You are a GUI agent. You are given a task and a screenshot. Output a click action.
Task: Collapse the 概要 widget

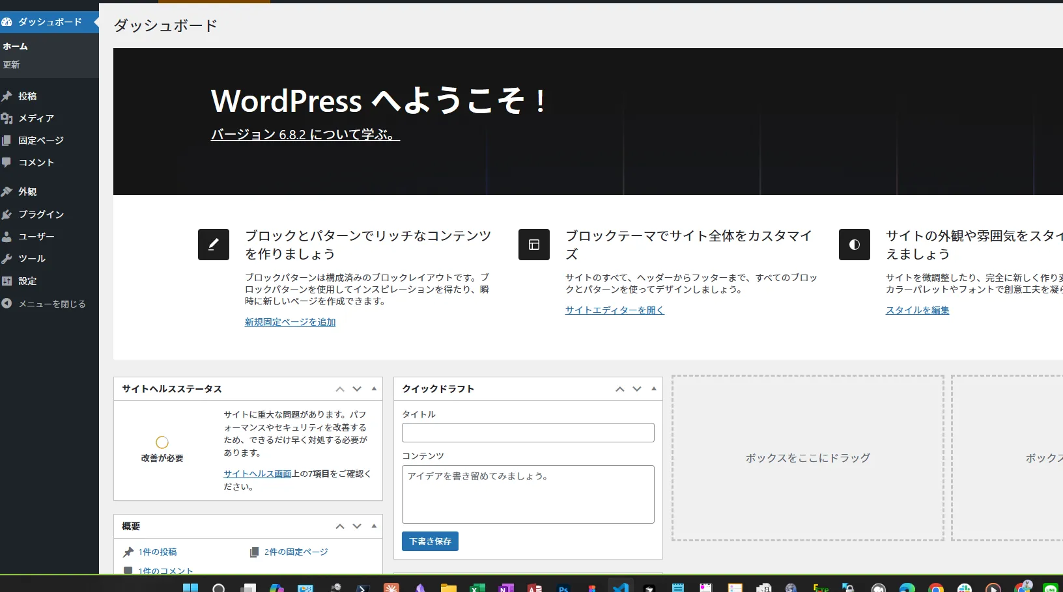pos(374,526)
